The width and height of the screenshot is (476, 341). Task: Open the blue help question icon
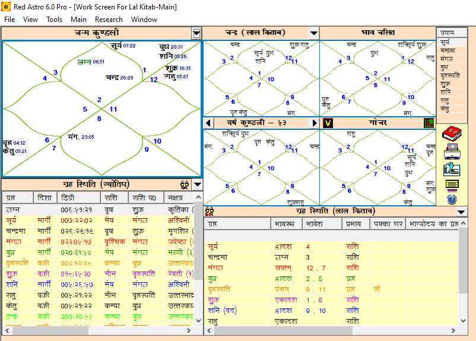[x=452, y=199]
